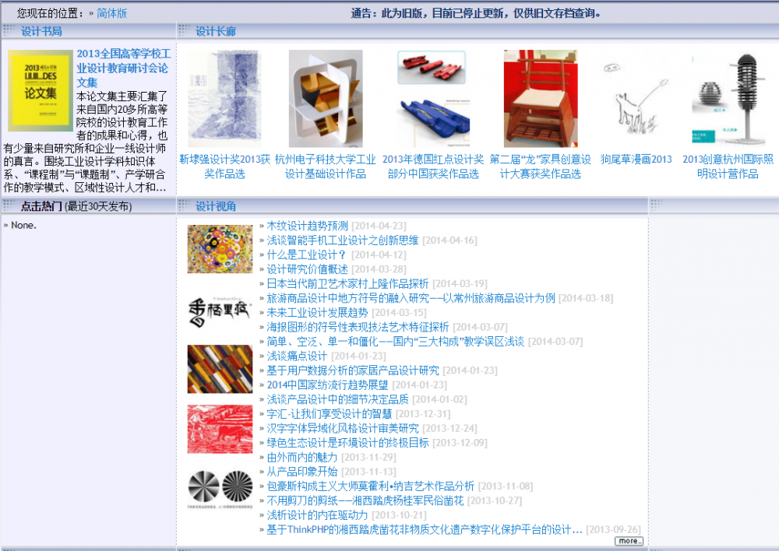Image resolution: width=779 pixels, height=551 pixels.
Task: Open article 2014中国家纺流行趋势展望
Action: tap(327, 384)
